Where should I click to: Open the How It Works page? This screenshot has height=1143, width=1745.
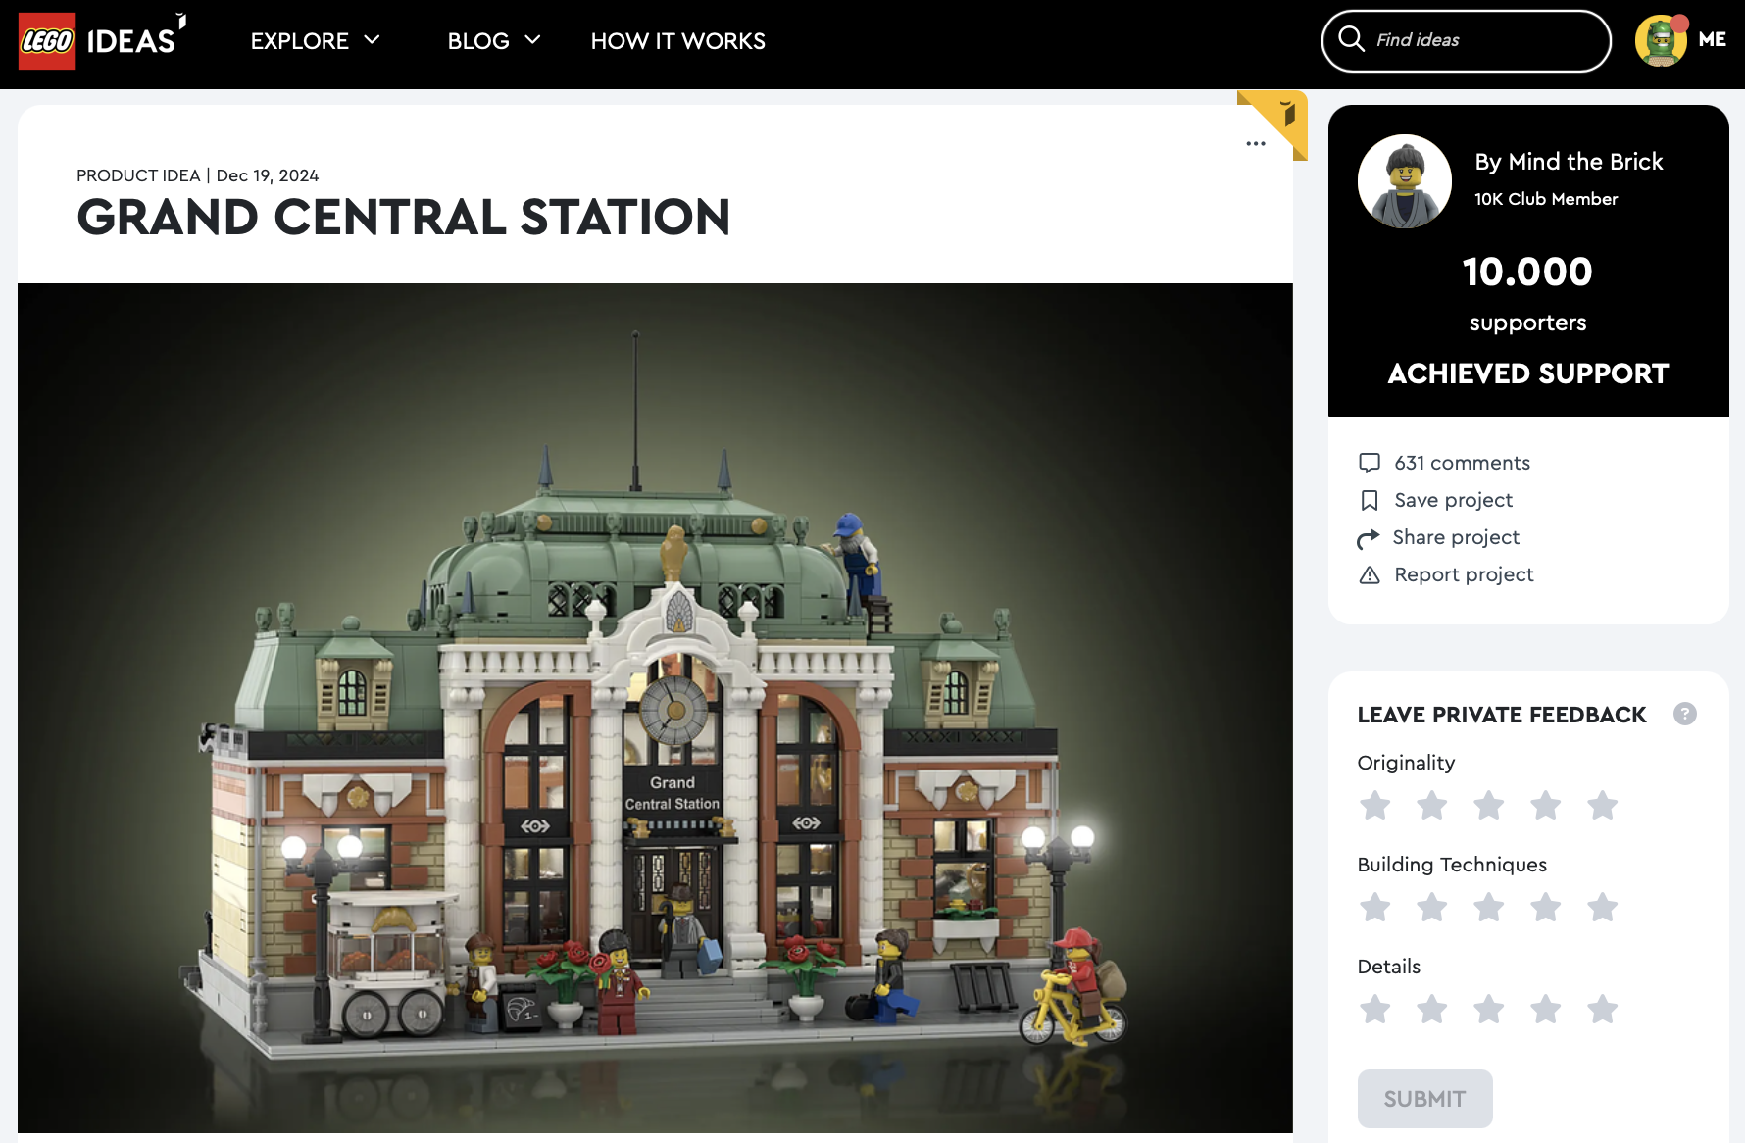(677, 41)
